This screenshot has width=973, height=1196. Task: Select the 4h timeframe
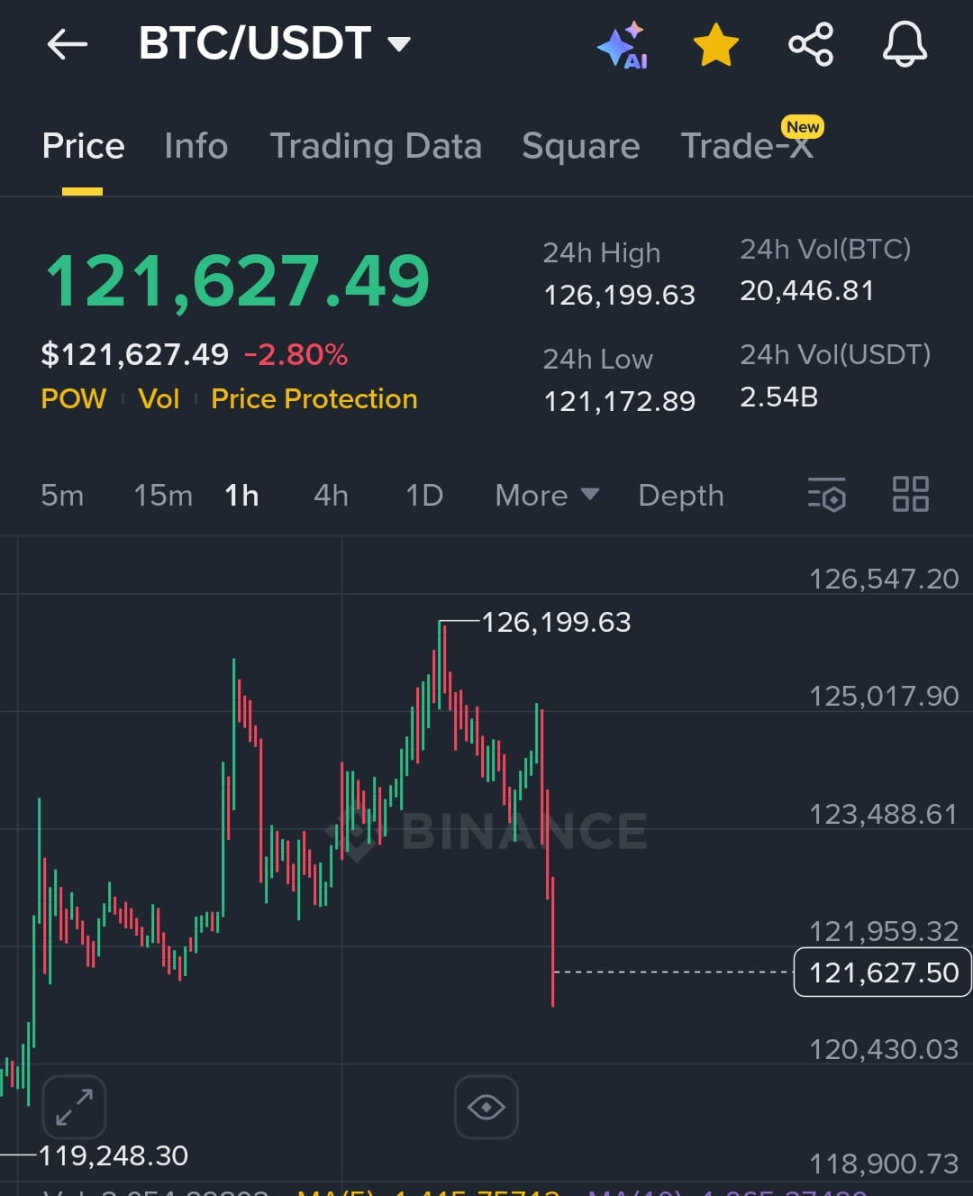pyautogui.click(x=331, y=495)
